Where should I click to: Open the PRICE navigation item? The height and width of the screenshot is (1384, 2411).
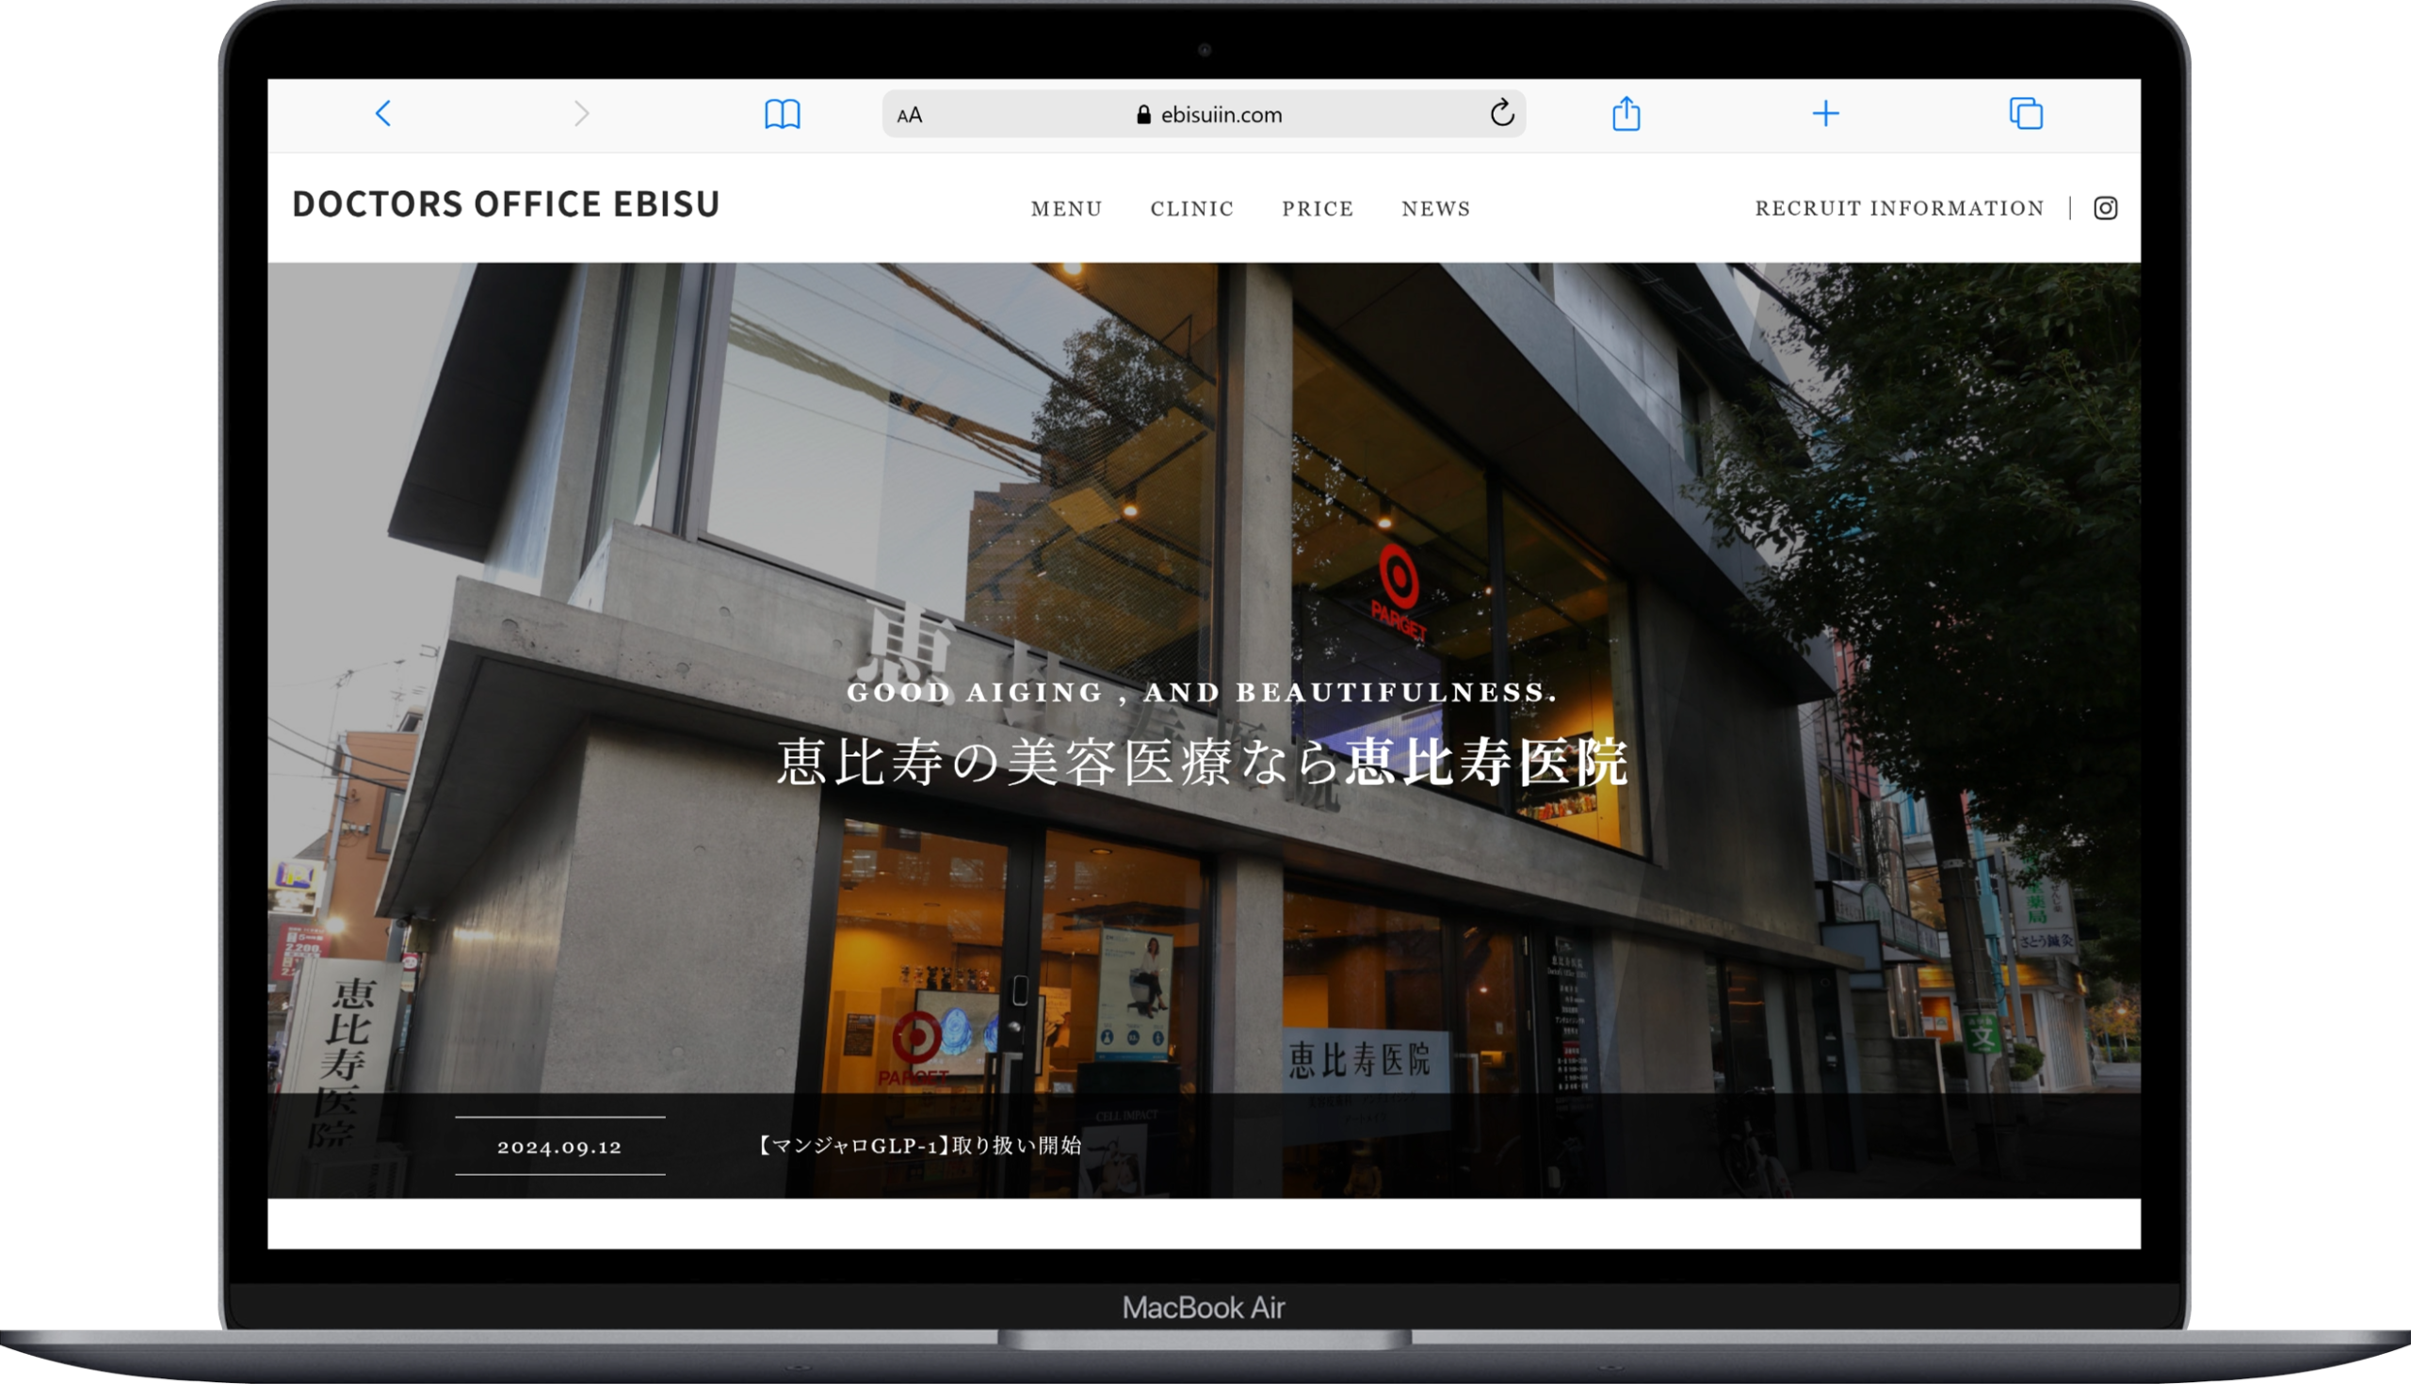[1317, 209]
